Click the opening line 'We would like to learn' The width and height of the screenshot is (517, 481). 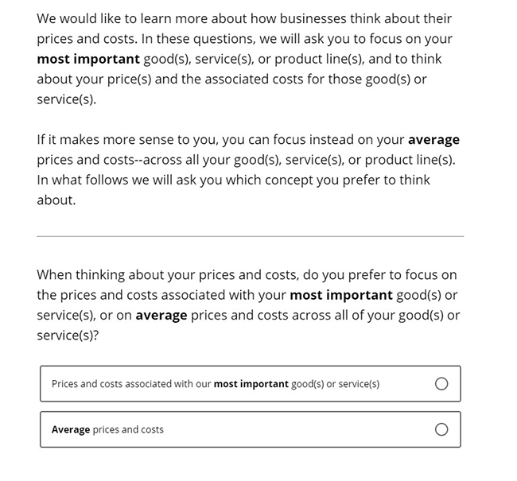click(x=244, y=18)
